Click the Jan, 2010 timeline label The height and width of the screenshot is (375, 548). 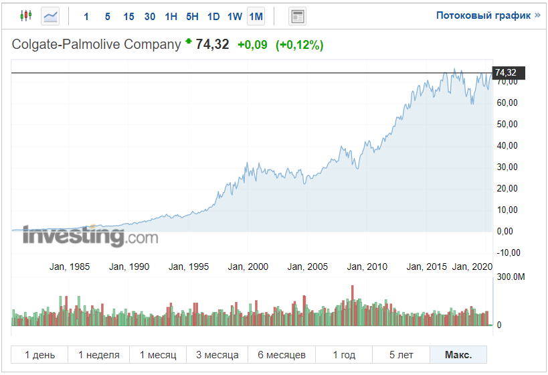click(x=367, y=267)
